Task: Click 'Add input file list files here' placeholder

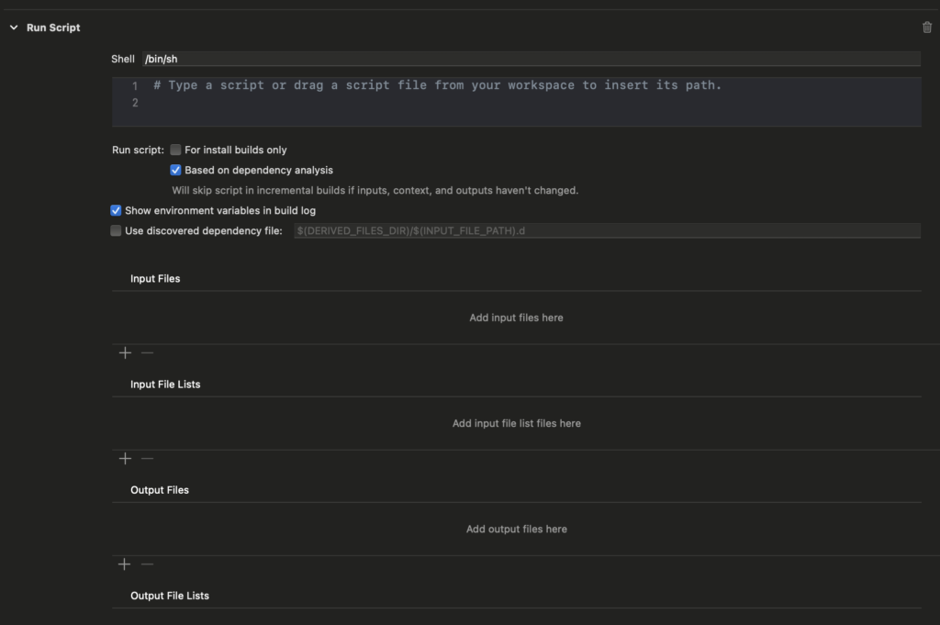Action: pyautogui.click(x=516, y=423)
